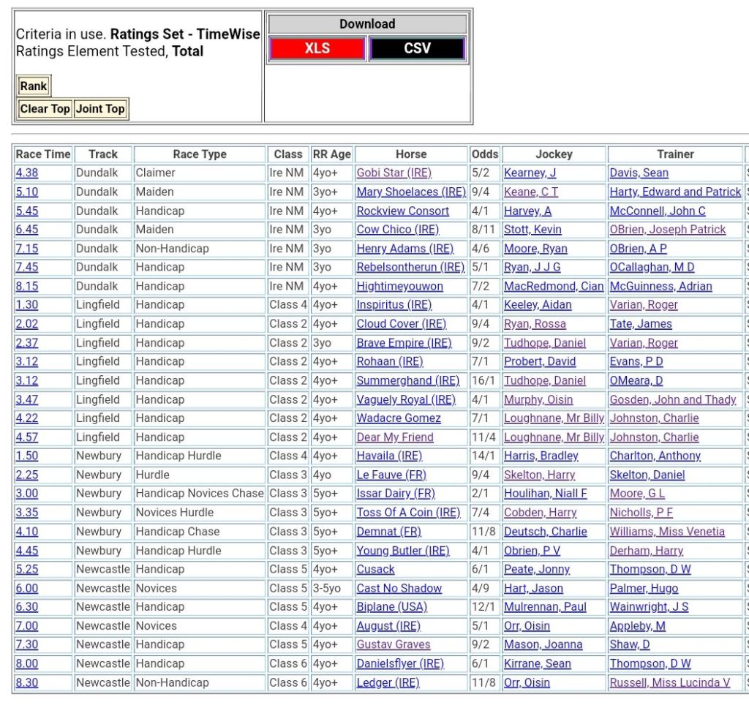Open trainer Gosden, John and Thady link
Viewport: 749px width, 705px height.
(673, 399)
